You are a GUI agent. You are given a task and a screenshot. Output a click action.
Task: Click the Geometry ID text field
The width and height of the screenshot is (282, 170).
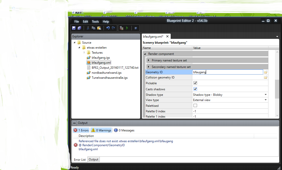click(x=227, y=72)
